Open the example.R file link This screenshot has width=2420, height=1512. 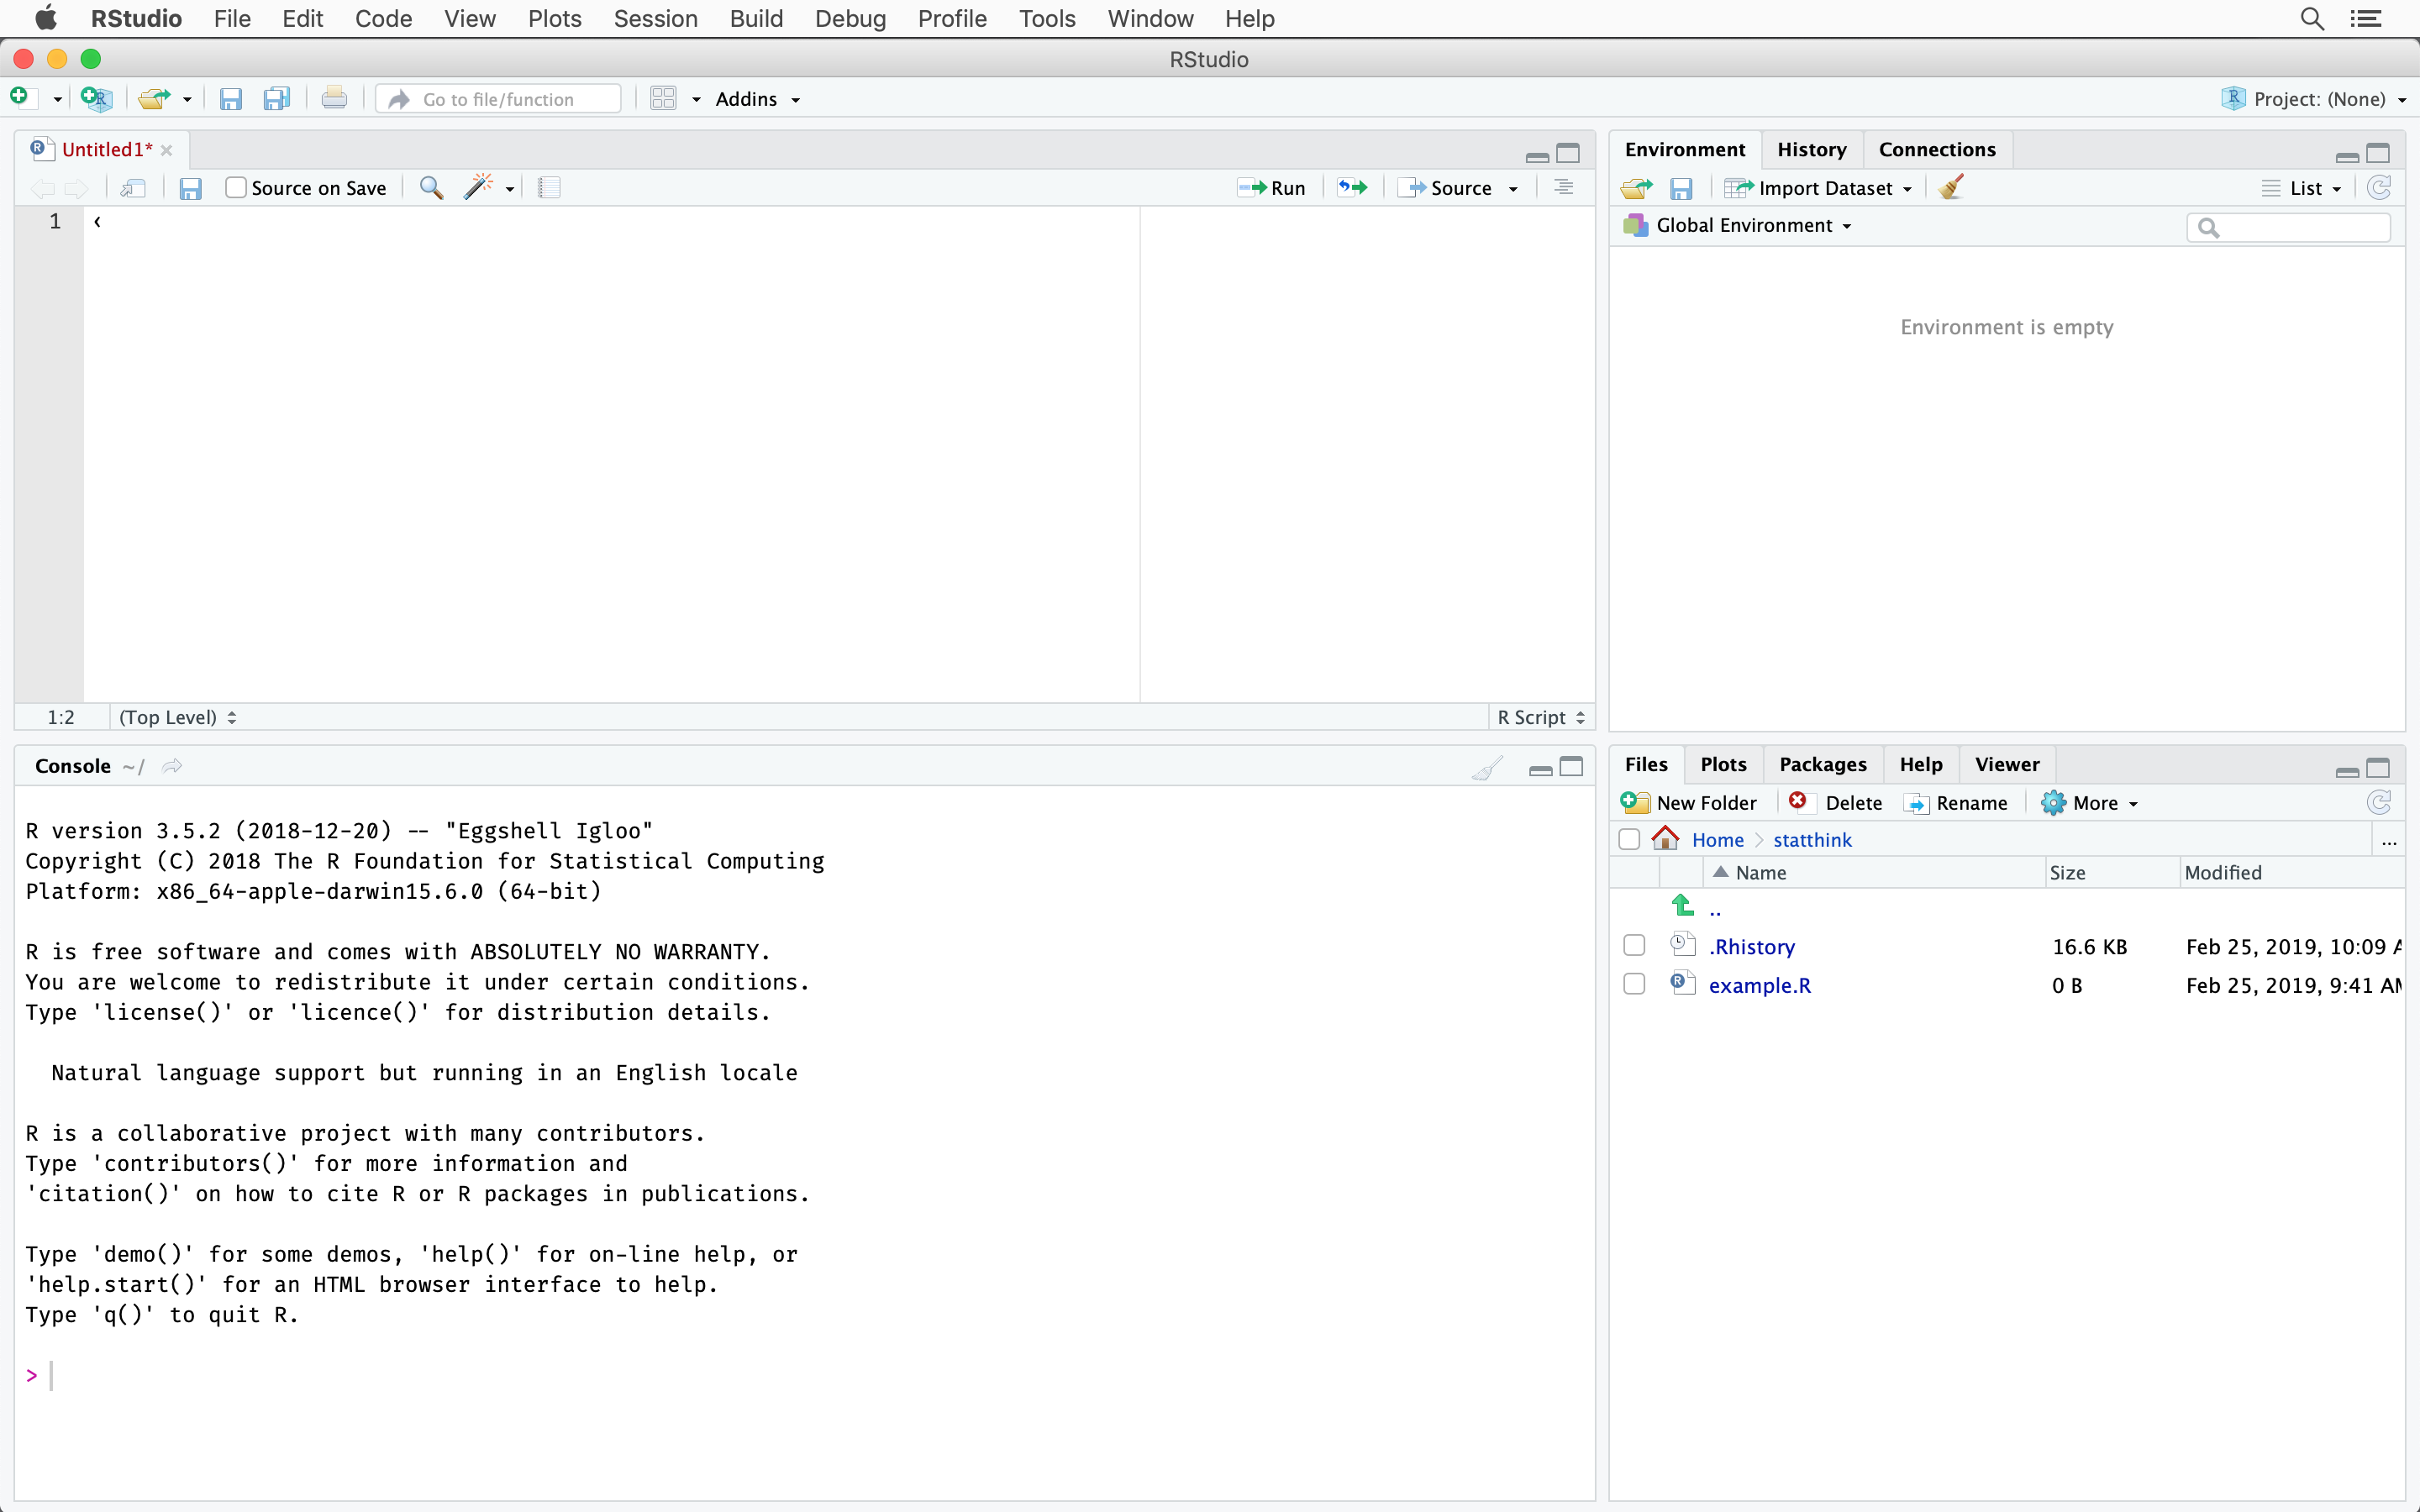(x=1759, y=985)
